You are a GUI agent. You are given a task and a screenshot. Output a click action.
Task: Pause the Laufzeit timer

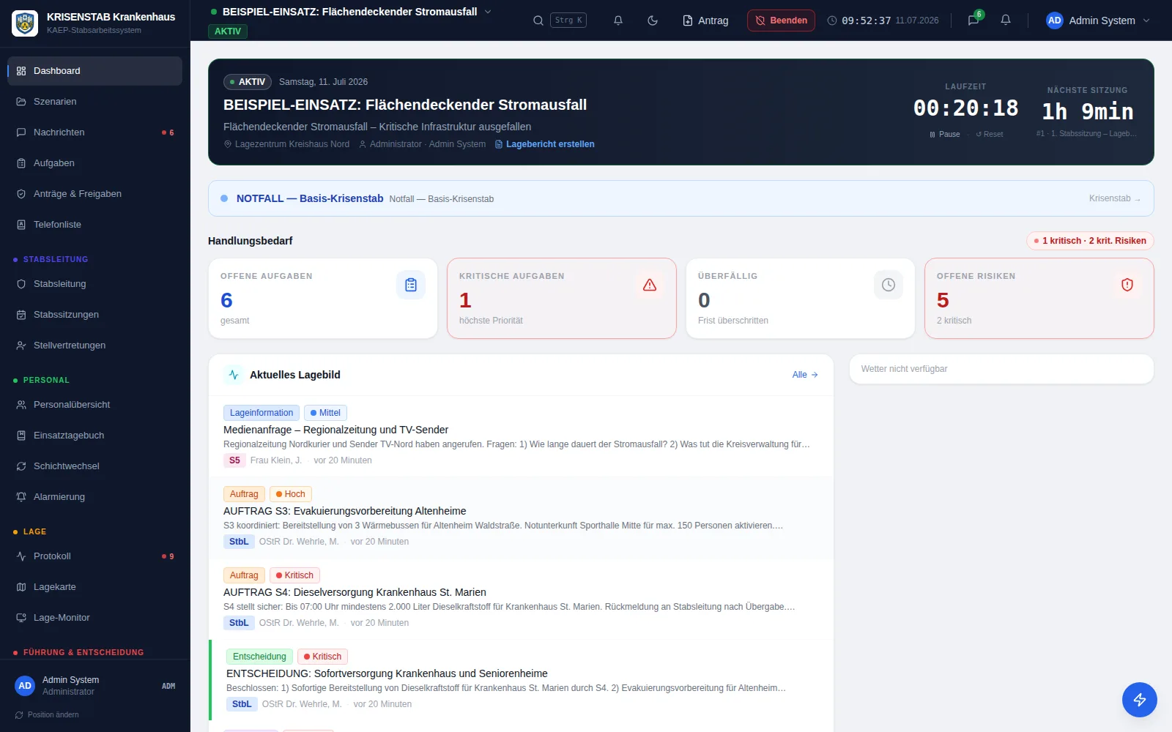(x=945, y=134)
